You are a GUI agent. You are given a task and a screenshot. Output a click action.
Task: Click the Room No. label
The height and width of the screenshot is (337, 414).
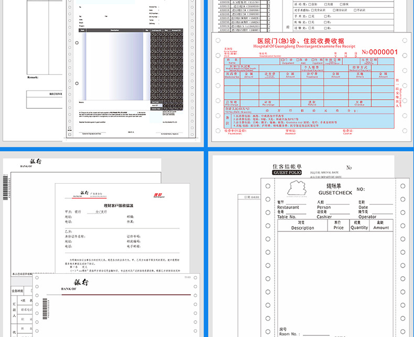[x=289, y=334]
